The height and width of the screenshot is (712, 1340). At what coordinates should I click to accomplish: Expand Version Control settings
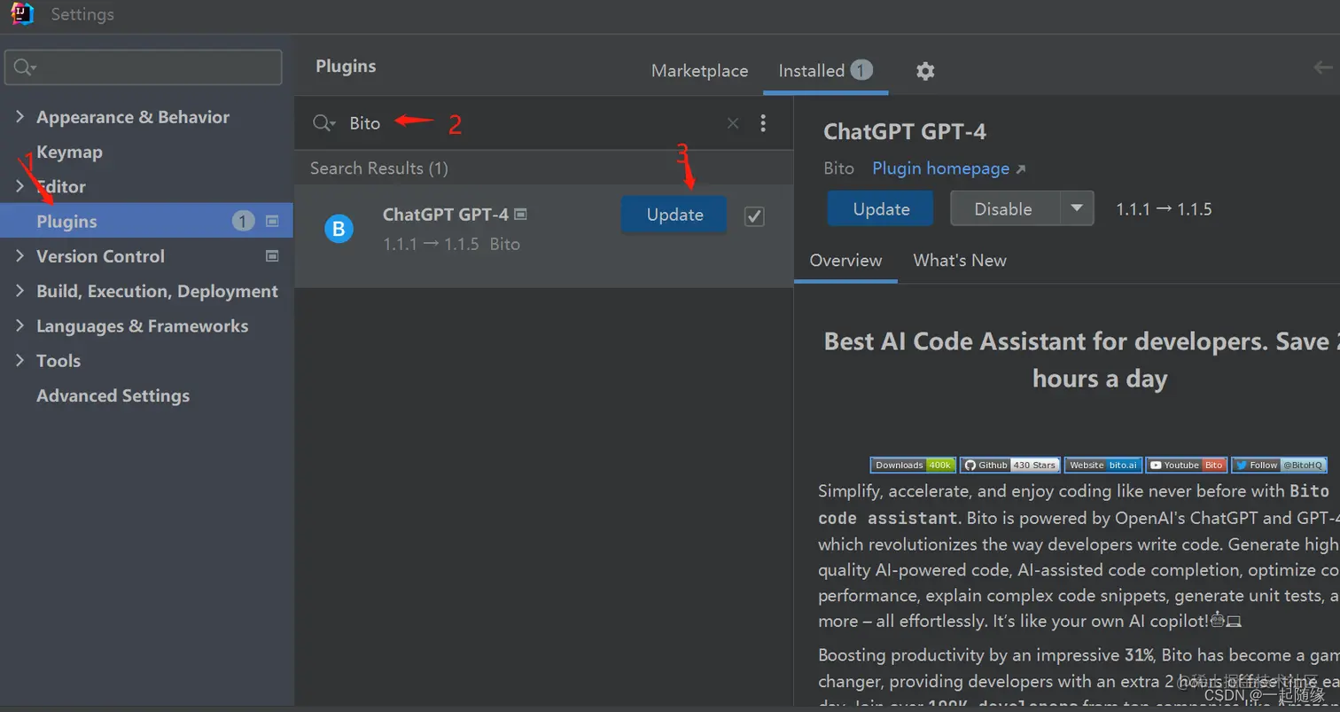click(x=19, y=256)
